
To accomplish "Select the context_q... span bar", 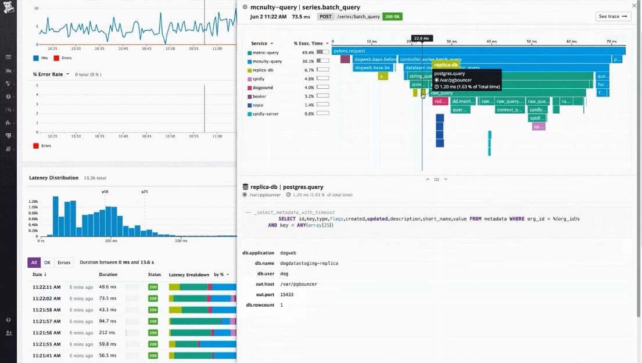I will (x=510, y=110).
